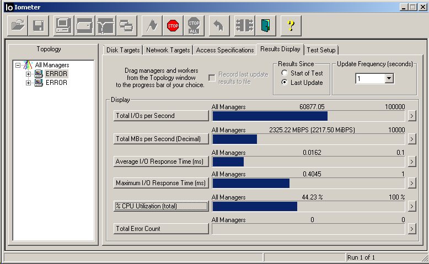Expand the second ERROR manager node
429x264 pixels.
(x=28, y=83)
